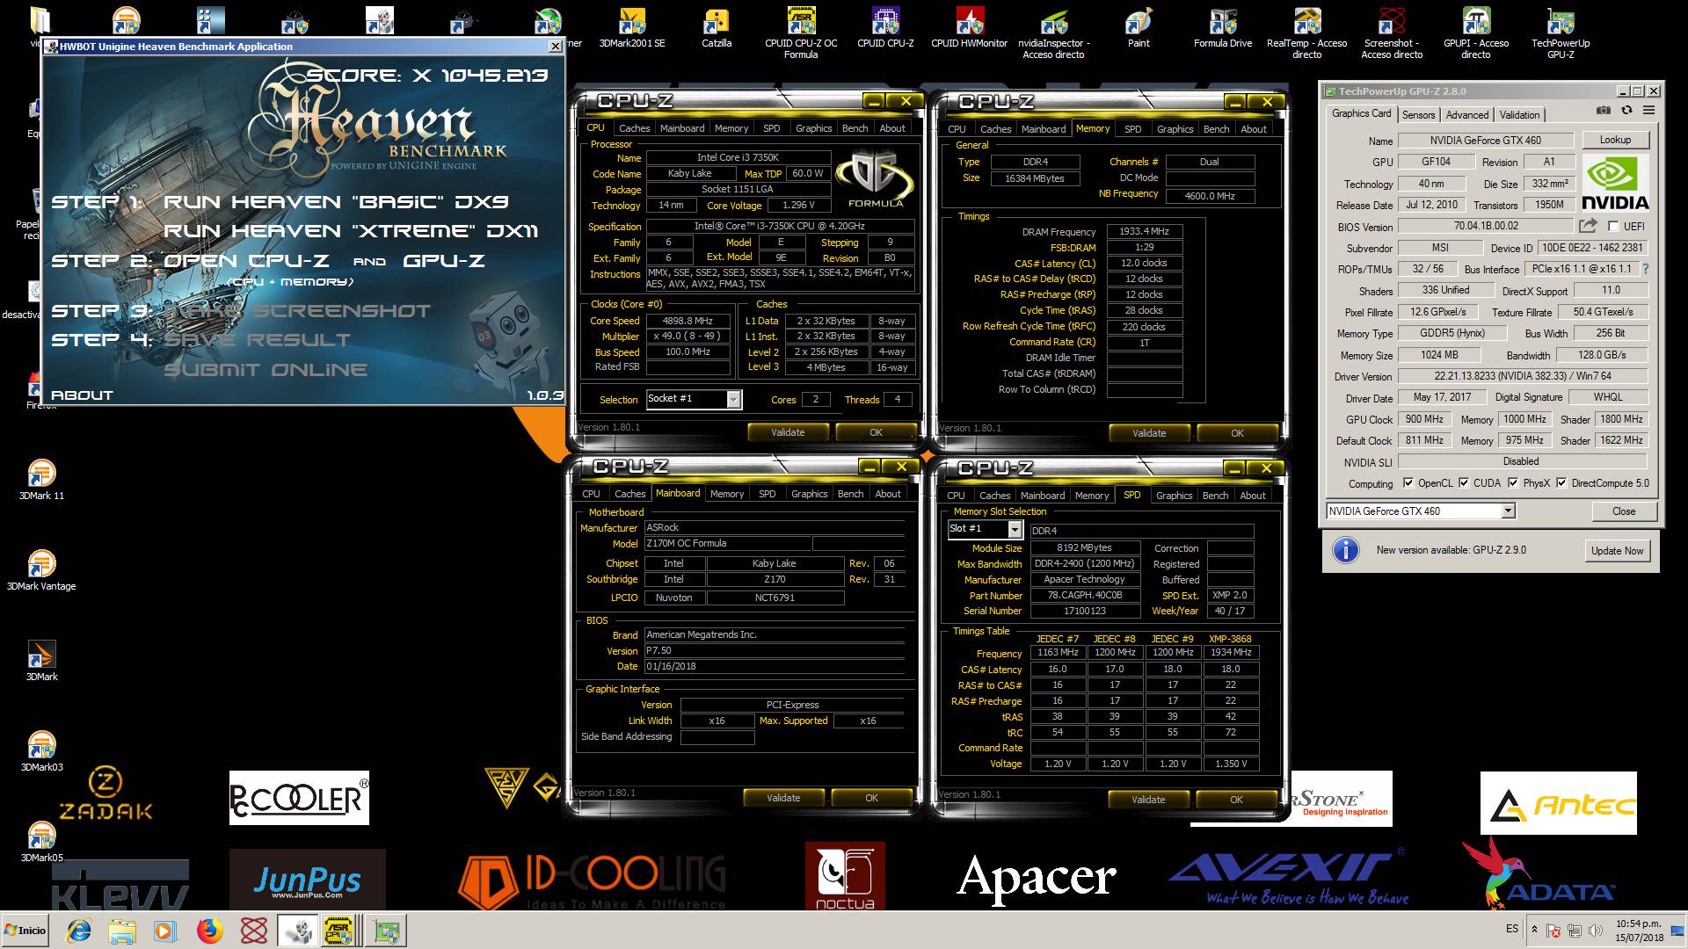Click Core Speed 4898.8 MHz value

coord(688,322)
